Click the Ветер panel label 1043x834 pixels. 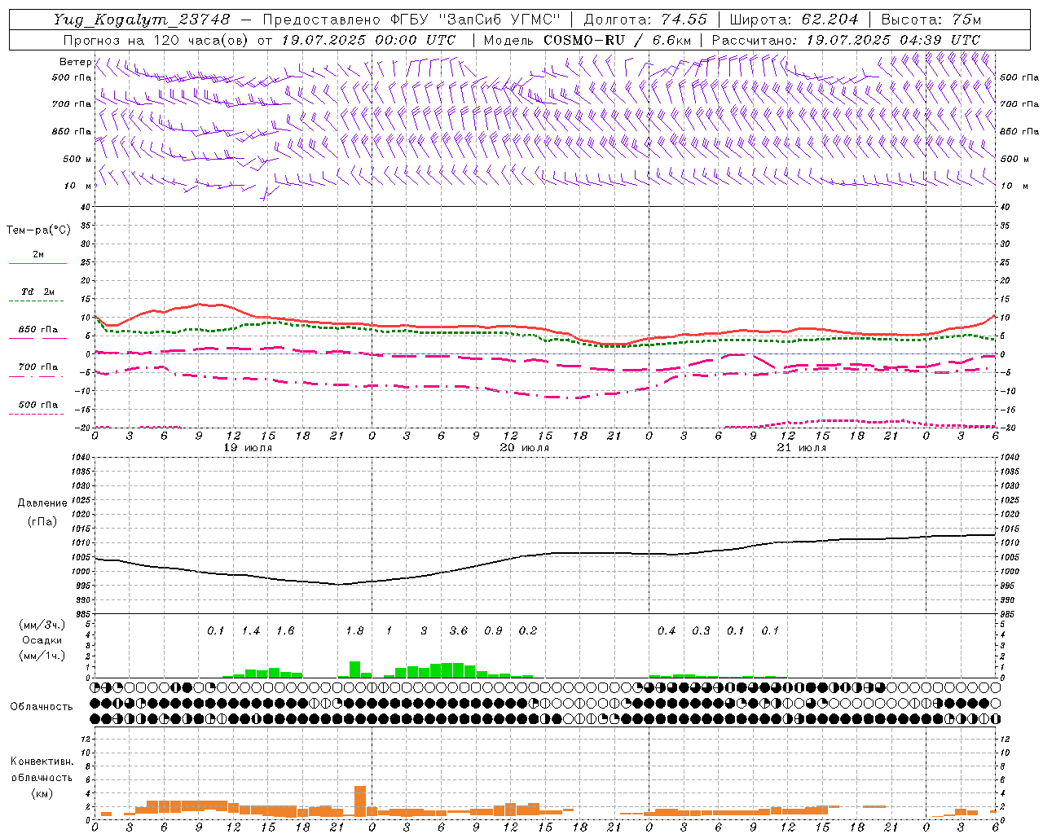(x=75, y=62)
